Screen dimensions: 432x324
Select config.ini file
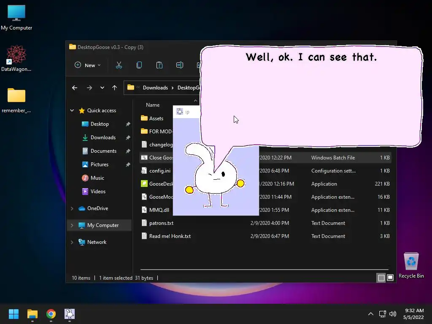pyautogui.click(x=157, y=171)
